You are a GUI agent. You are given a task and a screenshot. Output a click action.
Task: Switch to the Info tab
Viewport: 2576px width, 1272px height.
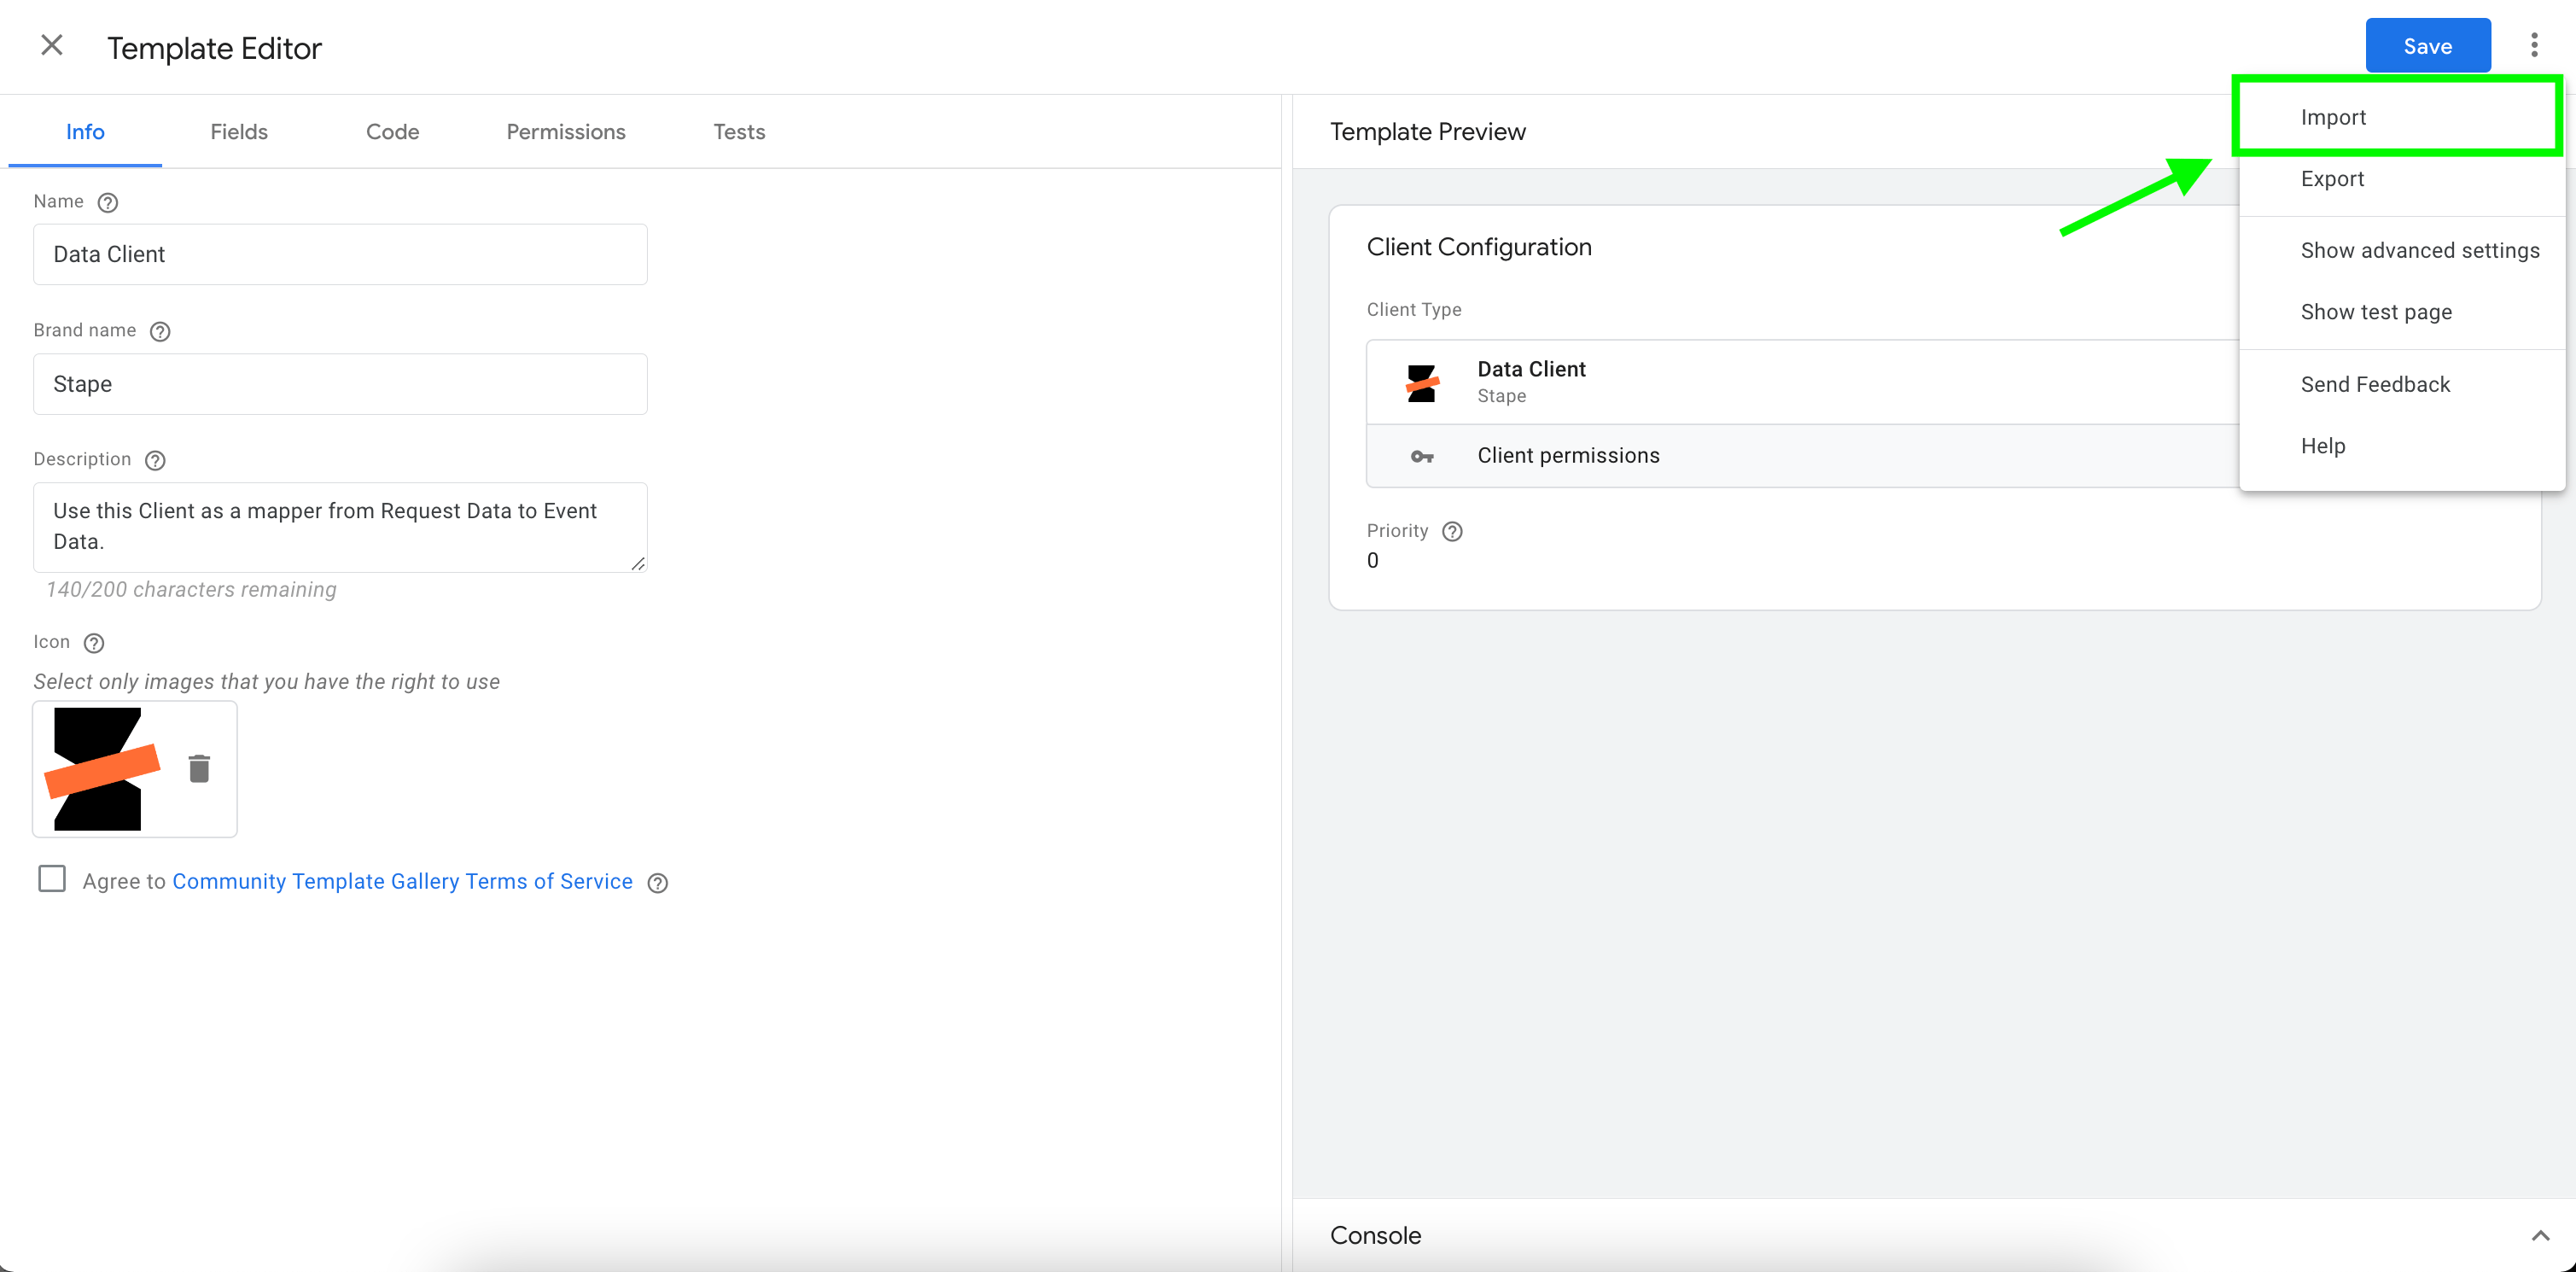(85, 132)
